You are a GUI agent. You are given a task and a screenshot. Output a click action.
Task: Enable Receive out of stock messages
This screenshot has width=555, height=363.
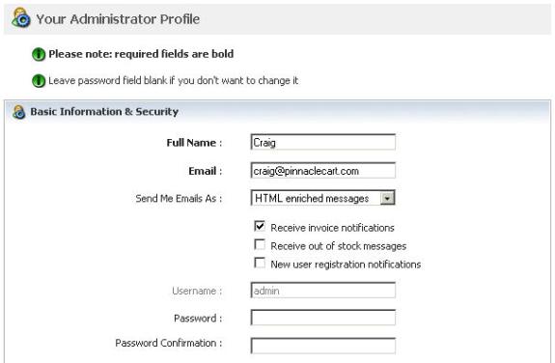pos(260,244)
